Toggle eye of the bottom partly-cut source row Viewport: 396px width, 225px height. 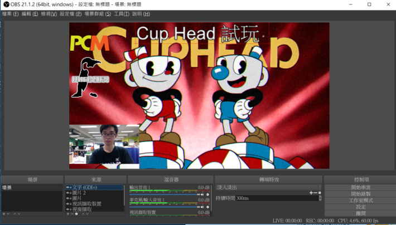click(x=67, y=209)
